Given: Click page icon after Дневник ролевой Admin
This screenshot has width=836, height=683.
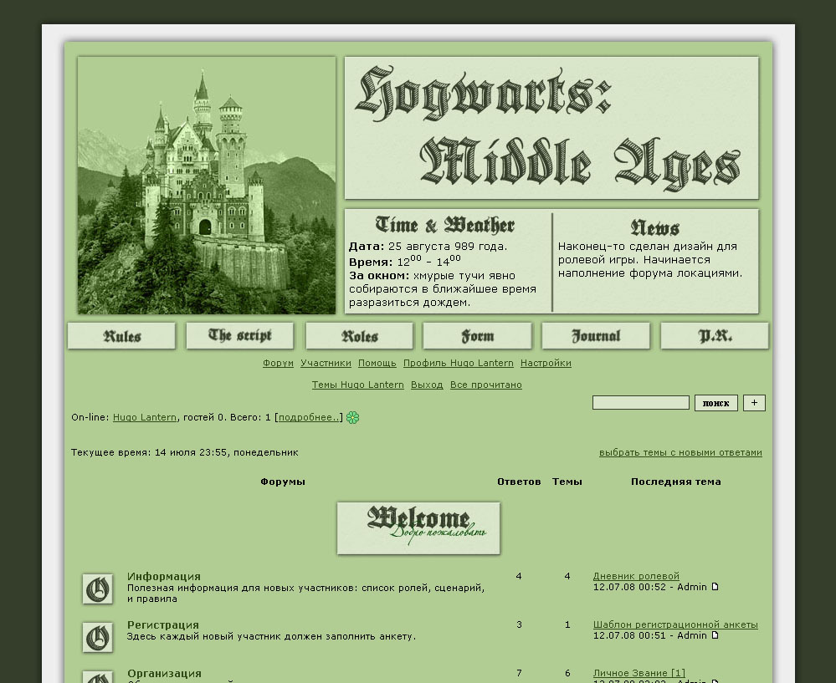Looking at the screenshot, I should point(715,587).
